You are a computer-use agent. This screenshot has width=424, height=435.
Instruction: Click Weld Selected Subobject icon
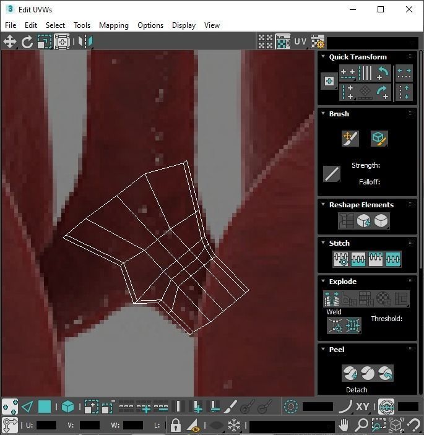pyautogui.click(x=353, y=325)
